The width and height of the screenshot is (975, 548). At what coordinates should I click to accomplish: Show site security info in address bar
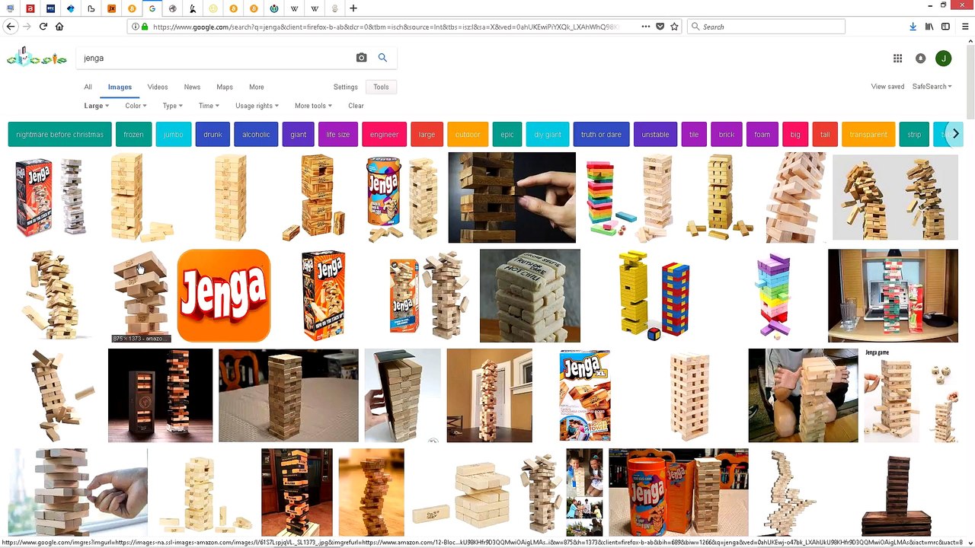tap(140, 27)
